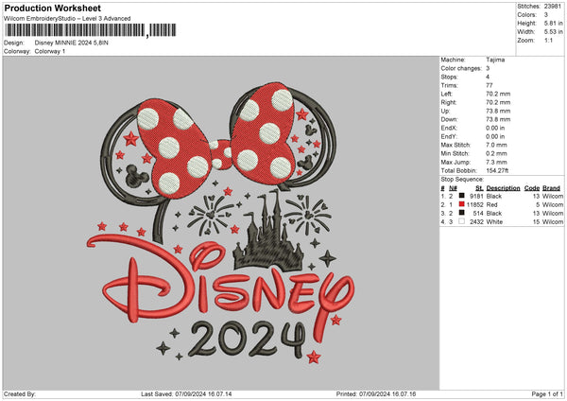This screenshot has height=401, width=567.
Task: Click the Machine value Tajima
Action: click(495, 60)
